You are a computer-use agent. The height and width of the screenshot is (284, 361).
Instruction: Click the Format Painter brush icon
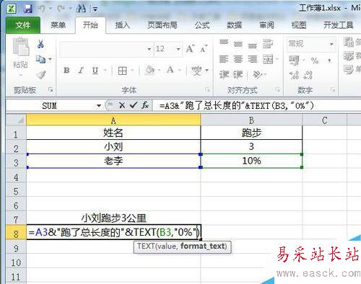[41, 74]
